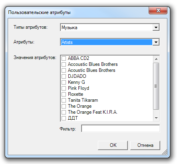Select the DJDADO checkbox
The width and height of the screenshot is (177, 164).
pos(64,76)
